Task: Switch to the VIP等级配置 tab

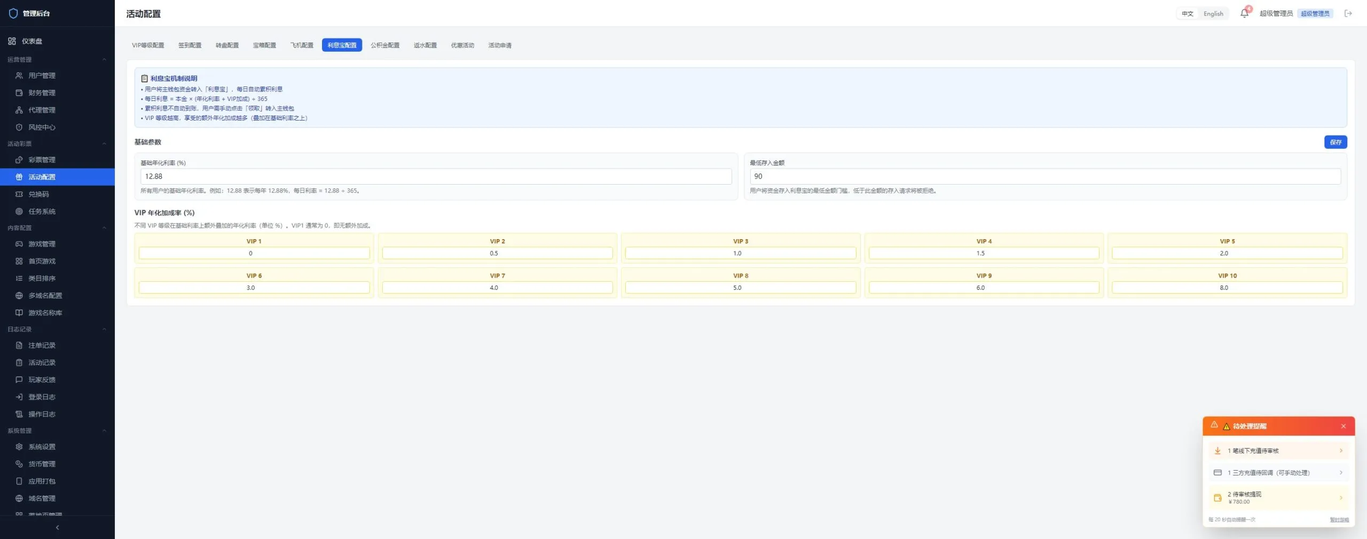Action: (148, 45)
